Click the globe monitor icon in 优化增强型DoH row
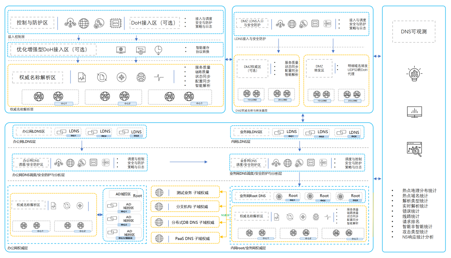451x258 pixels. pos(121,50)
